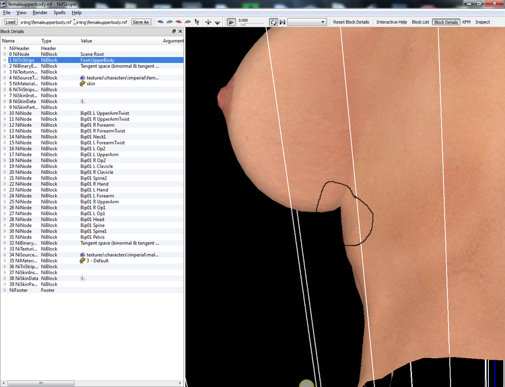The image size is (505, 387).
Task: Open the Spells menu
Action: coord(59,13)
